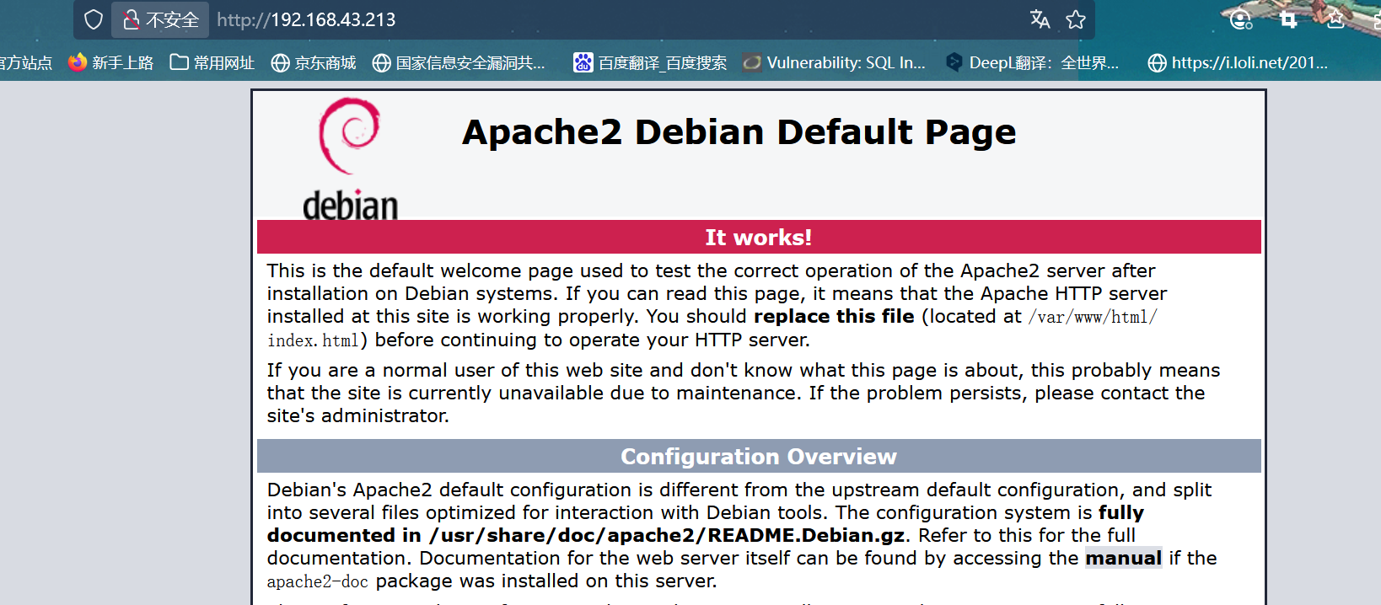
Task: Open the 百度翻译_百度搜索 bookmark
Action: tap(650, 62)
